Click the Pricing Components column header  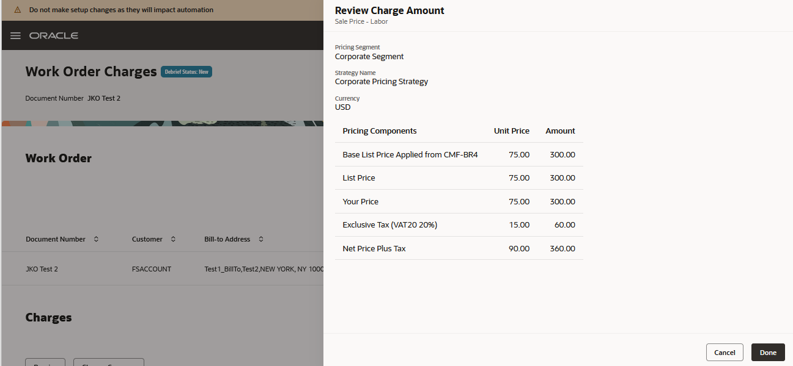(x=380, y=131)
